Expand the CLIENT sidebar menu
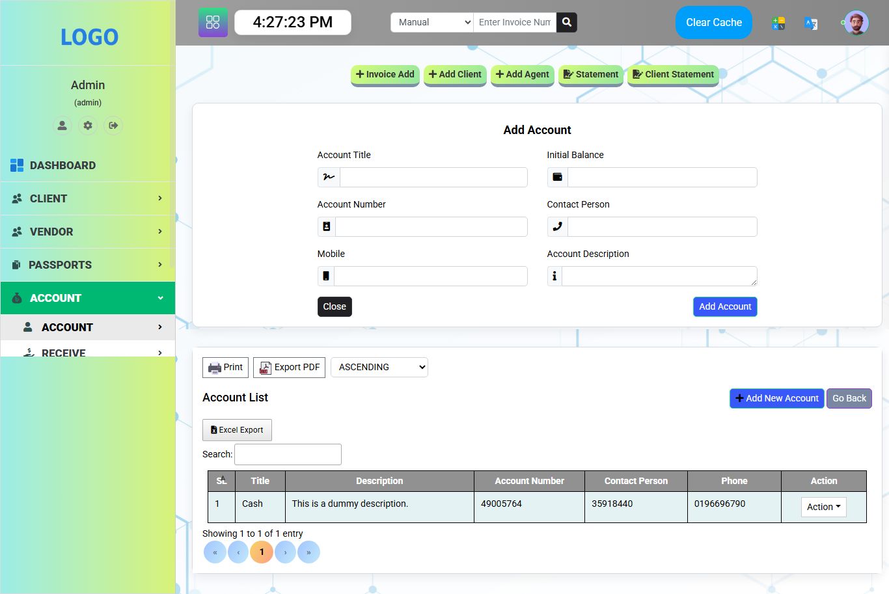The width and height of the screenshot is (889, 594). (88, 198)
